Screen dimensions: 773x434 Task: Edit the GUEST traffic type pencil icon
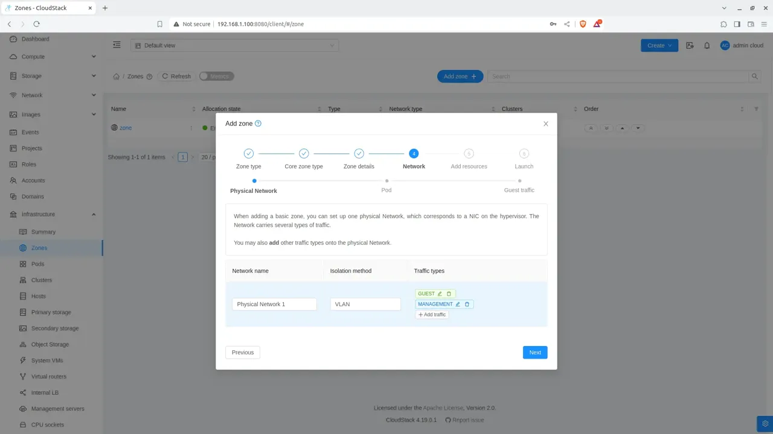[x=440, y=294]
